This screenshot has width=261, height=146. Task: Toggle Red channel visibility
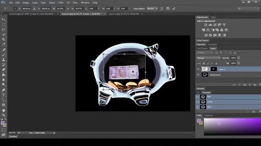pos(197,97)
